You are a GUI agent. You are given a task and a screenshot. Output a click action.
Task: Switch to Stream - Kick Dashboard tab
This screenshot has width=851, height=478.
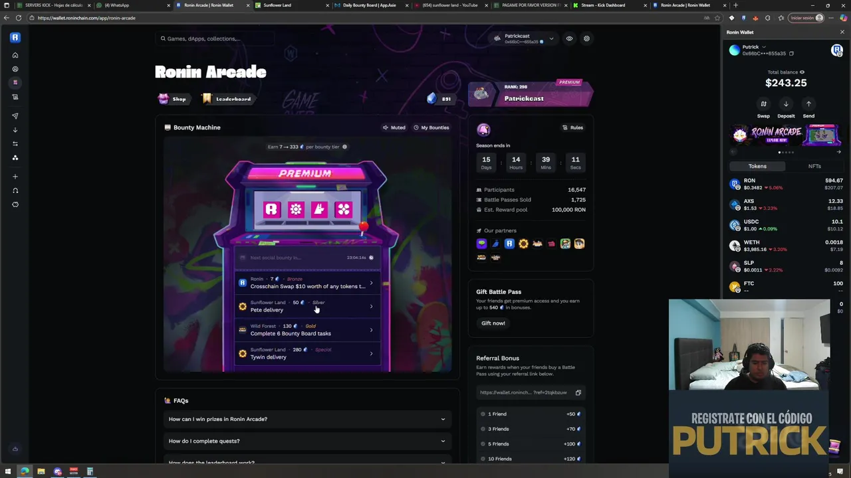608,5
